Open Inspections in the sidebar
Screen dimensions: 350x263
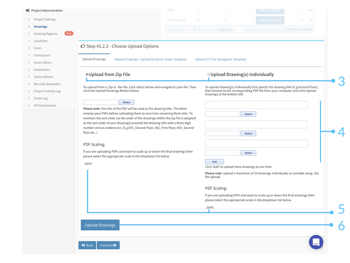coord(42,70)
